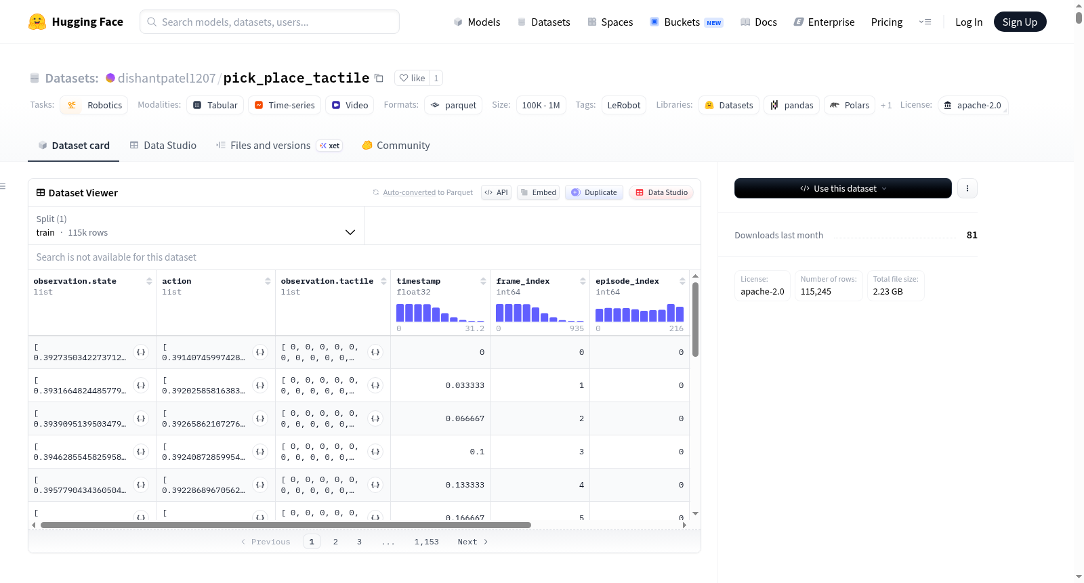Expand the observation.state cell starting 0.3957790434360504
Screen dimensions: 1084x583
pyautogui.click(x=141, y=485)
